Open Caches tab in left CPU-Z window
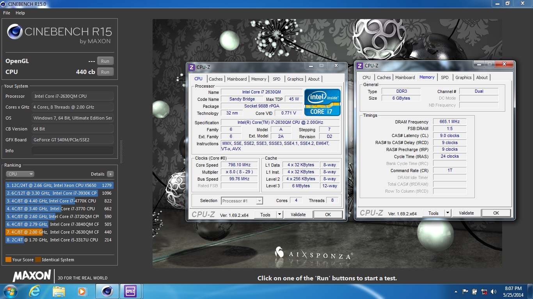Screen dimensions: 533x299 click(215, 79)
